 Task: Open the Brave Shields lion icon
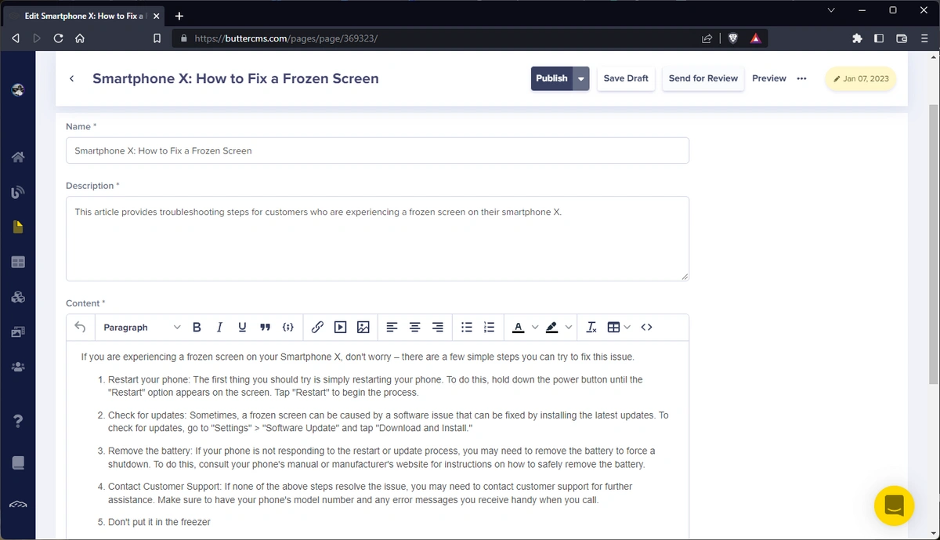pyautogui.click(x=733, y=38)
